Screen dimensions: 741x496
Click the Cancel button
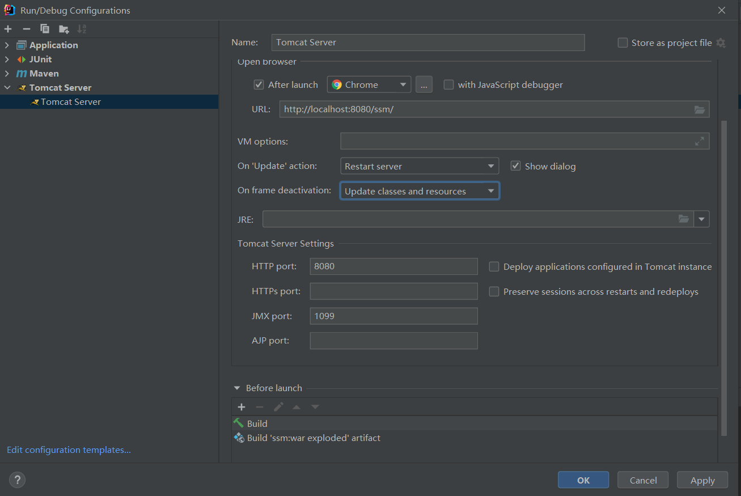(x=643, y=480)
